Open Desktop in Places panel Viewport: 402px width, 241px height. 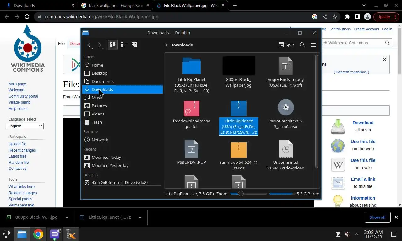pyautogui.click(x=122, y=73)
